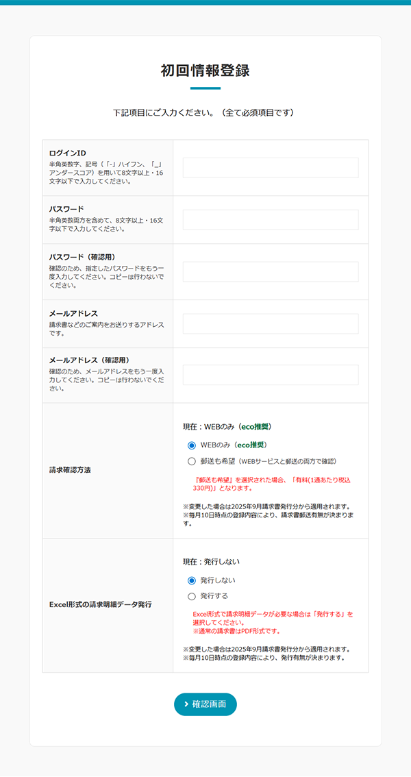Click the ログインID field label
The width and height of the screenshot is (411, 777).
pos(67,153)
